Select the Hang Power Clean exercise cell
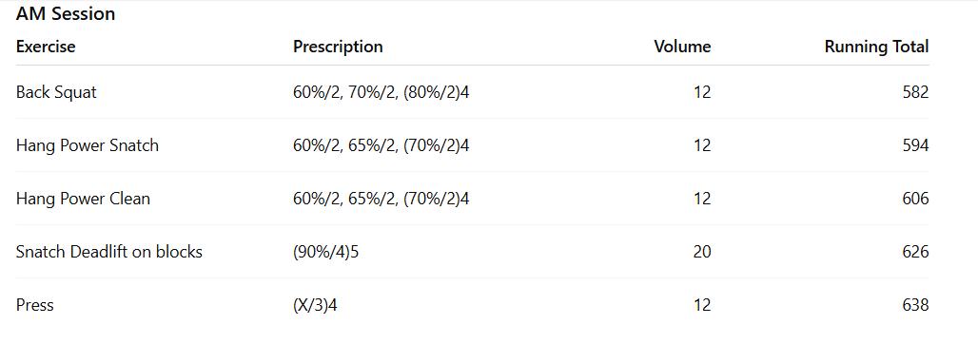Image resolution: width=978 pixels, height=363 pixels. (x=83, y=199)
